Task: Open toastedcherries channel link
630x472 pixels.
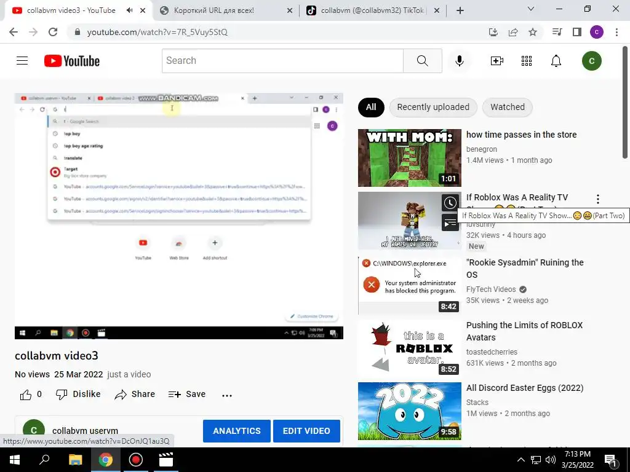Action: pos(492,352)
